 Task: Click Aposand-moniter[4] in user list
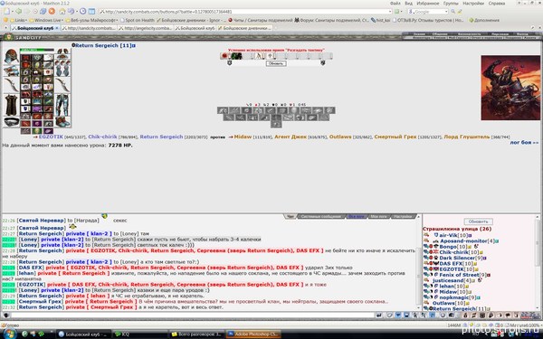tap(467, 240)
